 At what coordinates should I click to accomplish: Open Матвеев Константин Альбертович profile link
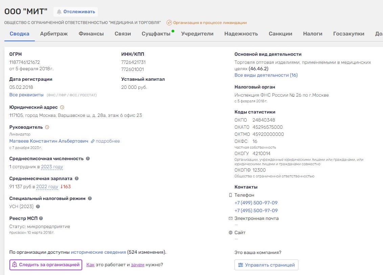tap(49, 141)
